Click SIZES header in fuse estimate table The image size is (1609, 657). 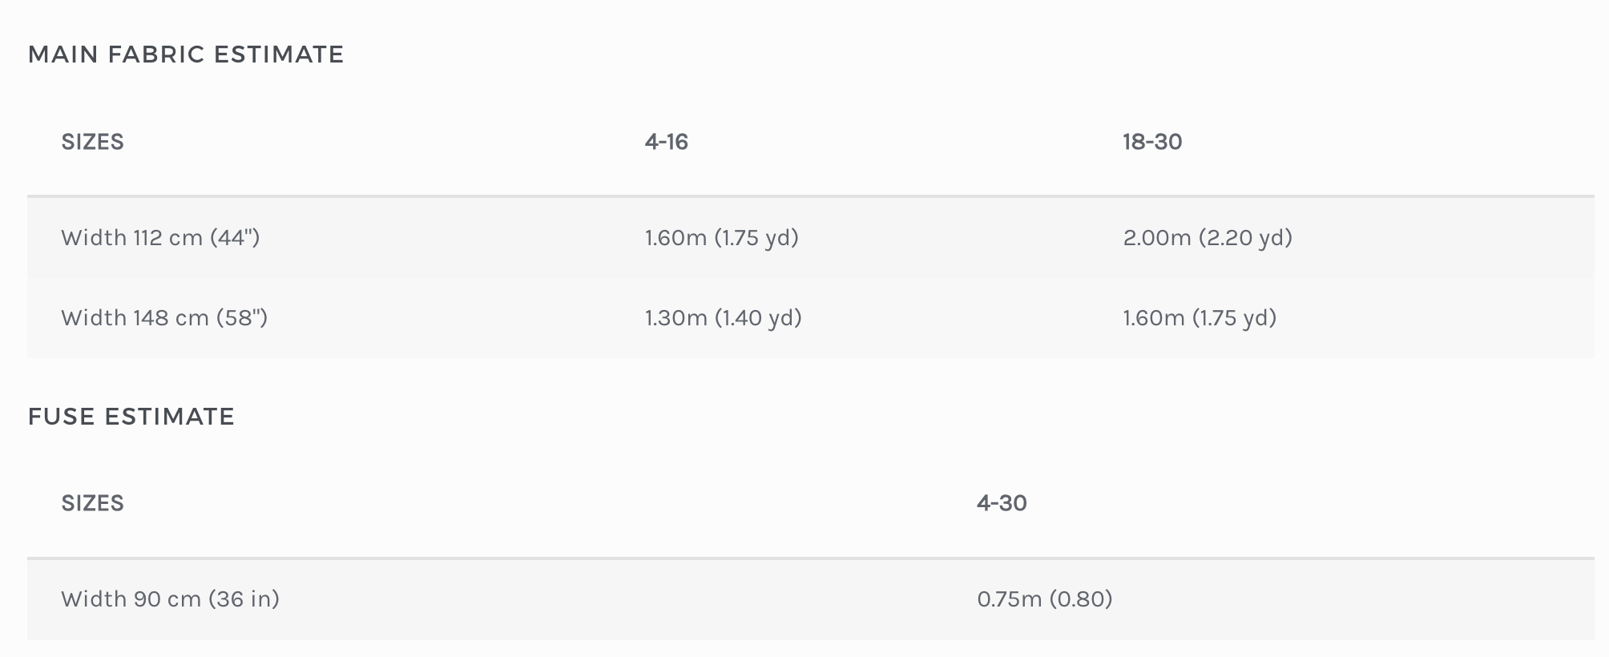(x=92, y=503)
